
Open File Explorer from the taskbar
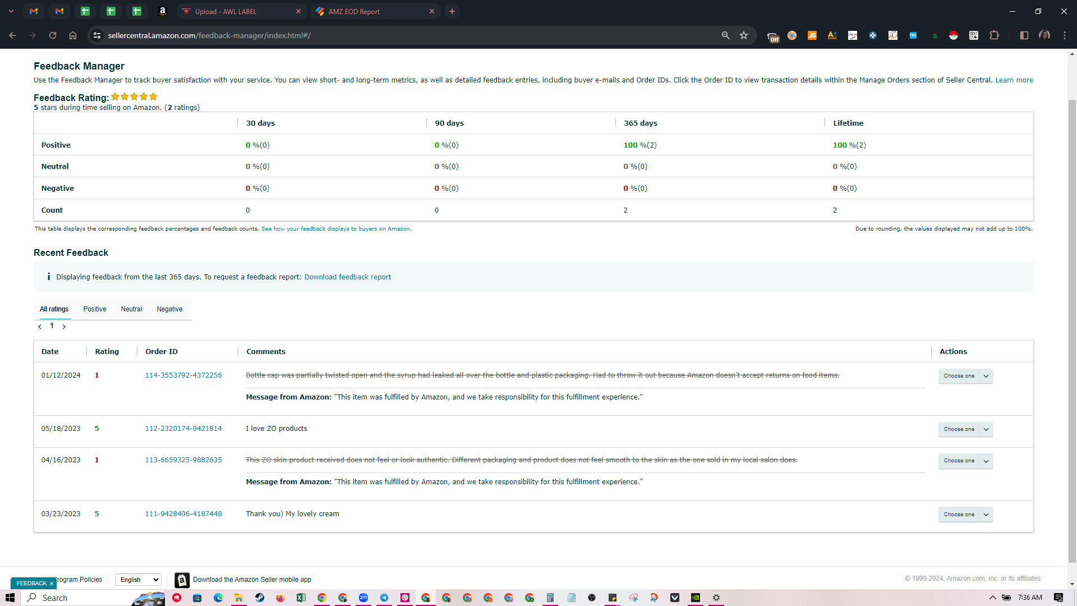click(x=239, y=598)
